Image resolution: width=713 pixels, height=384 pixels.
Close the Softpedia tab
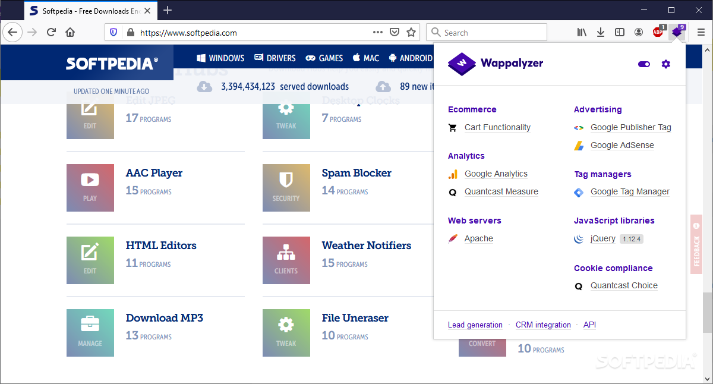tap(147, 10)
